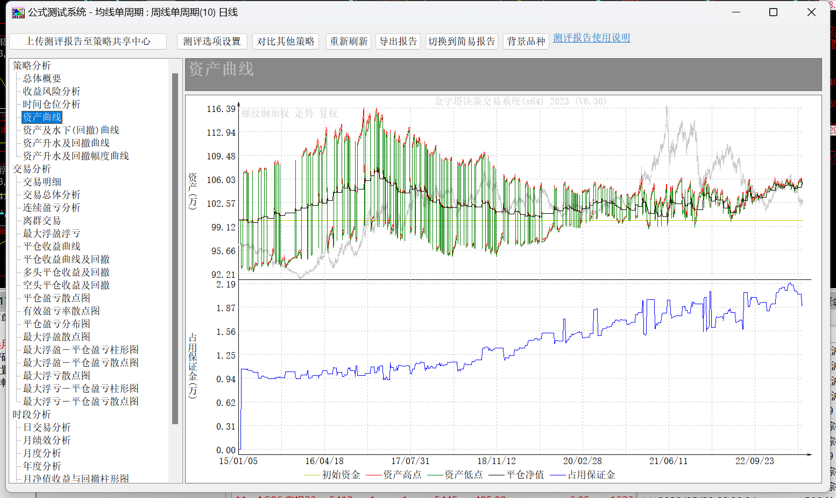Click 背景品种 button

tap(526, 41)
